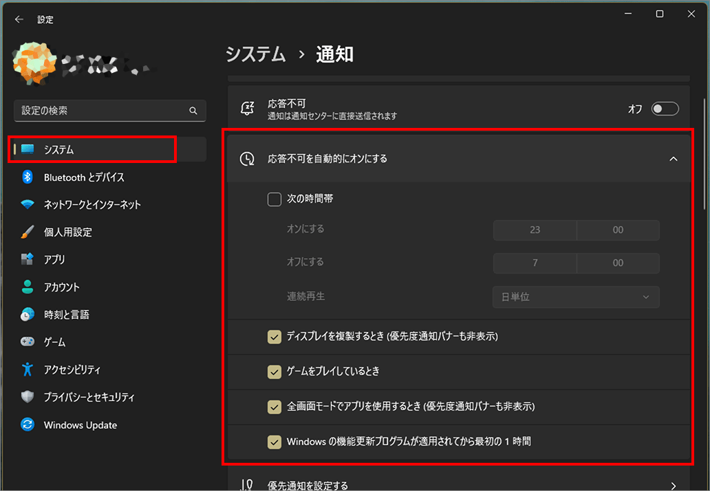Toggle the 応答不可 switch on
Viewport: 710px width, 491px height.
coord(665,109)
